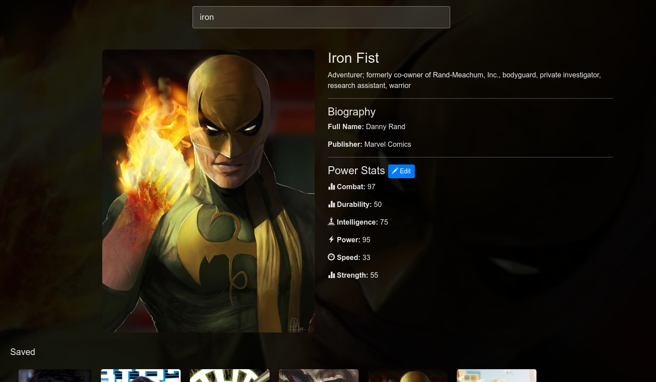Select the second saved hero thumbnail
The image size is (656, 382).
point(141,375)
